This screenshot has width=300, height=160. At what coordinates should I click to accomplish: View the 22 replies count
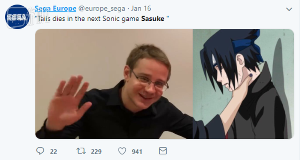point(54,152)
